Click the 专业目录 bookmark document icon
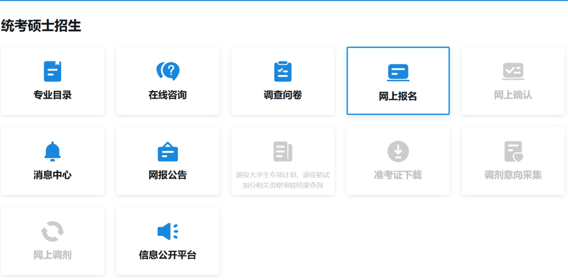 (x=53, y=71)
